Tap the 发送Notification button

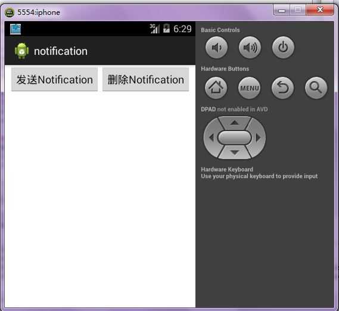(54, 79)
